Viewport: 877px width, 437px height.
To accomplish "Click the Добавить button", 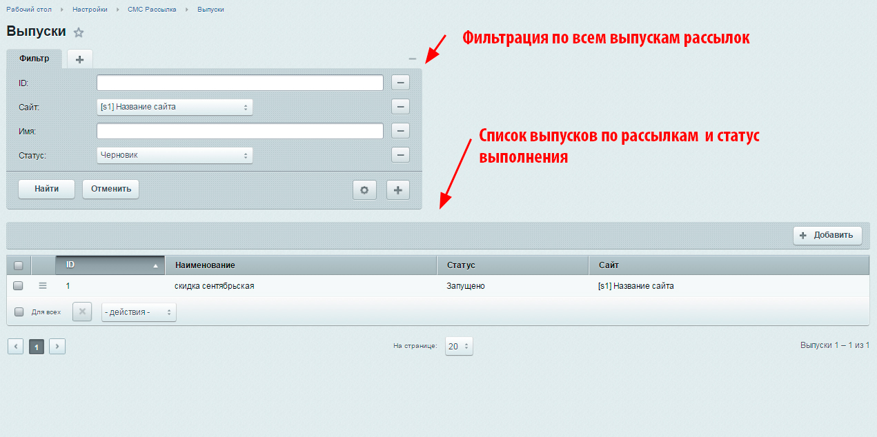I will 827,235.
